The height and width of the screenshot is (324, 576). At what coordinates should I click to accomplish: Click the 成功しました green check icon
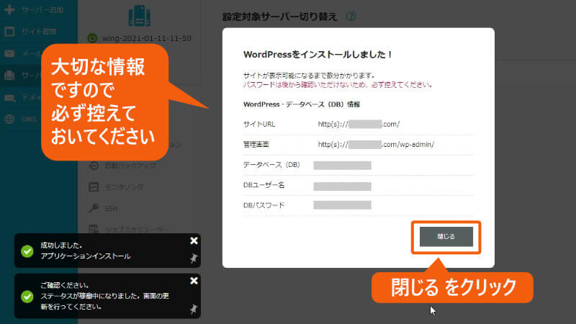(27, 251)
